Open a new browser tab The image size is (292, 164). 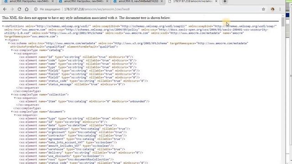click(225, 1)
